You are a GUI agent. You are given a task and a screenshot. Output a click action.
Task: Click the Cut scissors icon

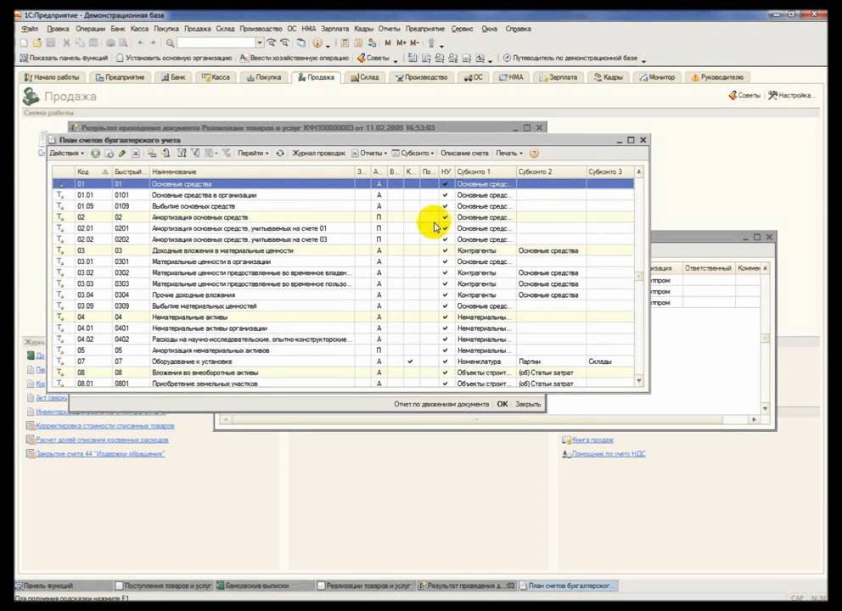pos(66,43)
